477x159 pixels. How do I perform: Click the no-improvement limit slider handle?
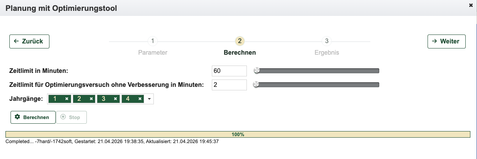256,85
